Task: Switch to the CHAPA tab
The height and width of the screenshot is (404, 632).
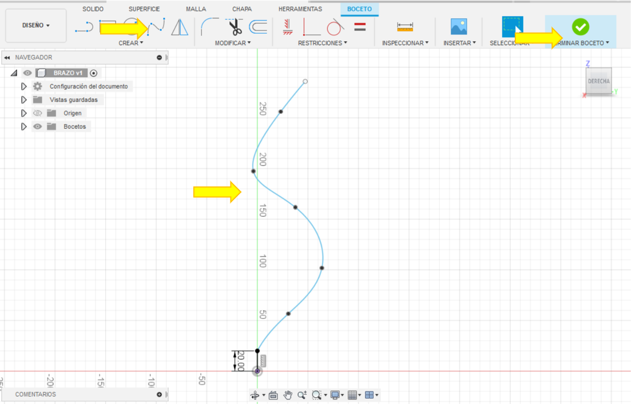Action: pos(242,9)
